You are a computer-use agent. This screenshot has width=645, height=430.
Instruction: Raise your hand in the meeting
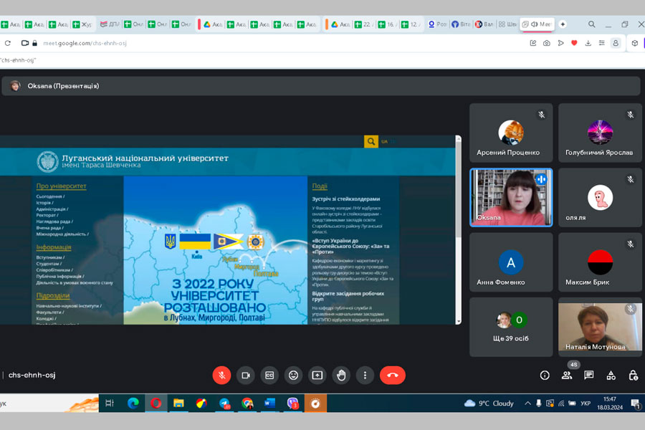tap(341, 375)
